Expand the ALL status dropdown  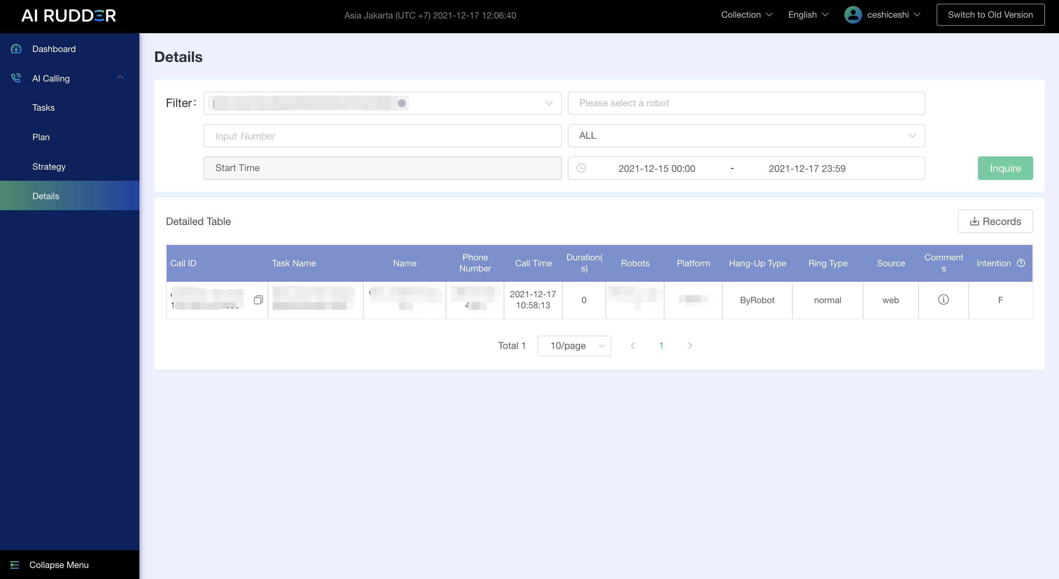pos(746,136)
